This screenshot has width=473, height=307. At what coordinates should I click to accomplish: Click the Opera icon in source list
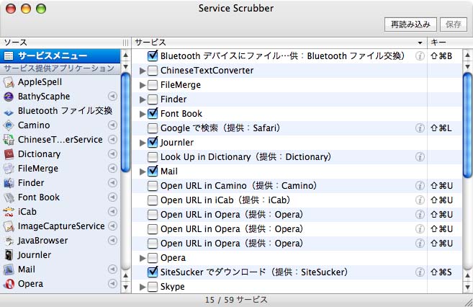point(9,284)
